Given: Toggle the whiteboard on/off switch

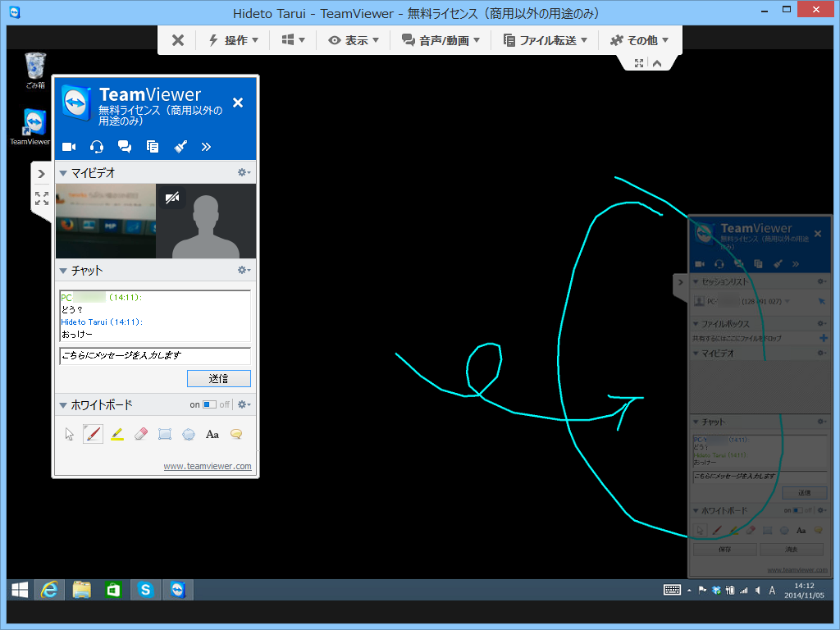Looking at the screenshot, I should pos(209,404).
